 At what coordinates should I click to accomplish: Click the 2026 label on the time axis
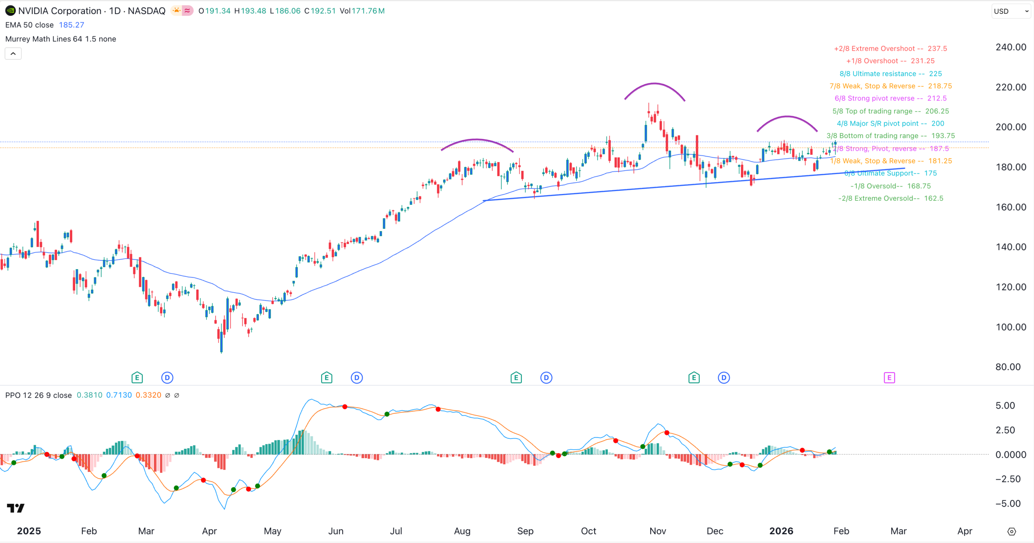[781, 531]
